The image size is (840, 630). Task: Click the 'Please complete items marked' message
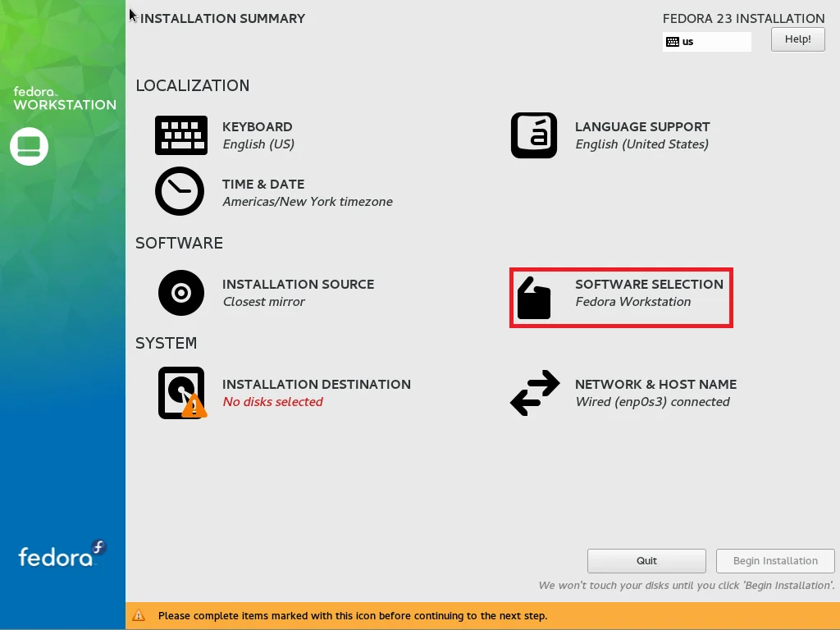[x=353, y=616]
